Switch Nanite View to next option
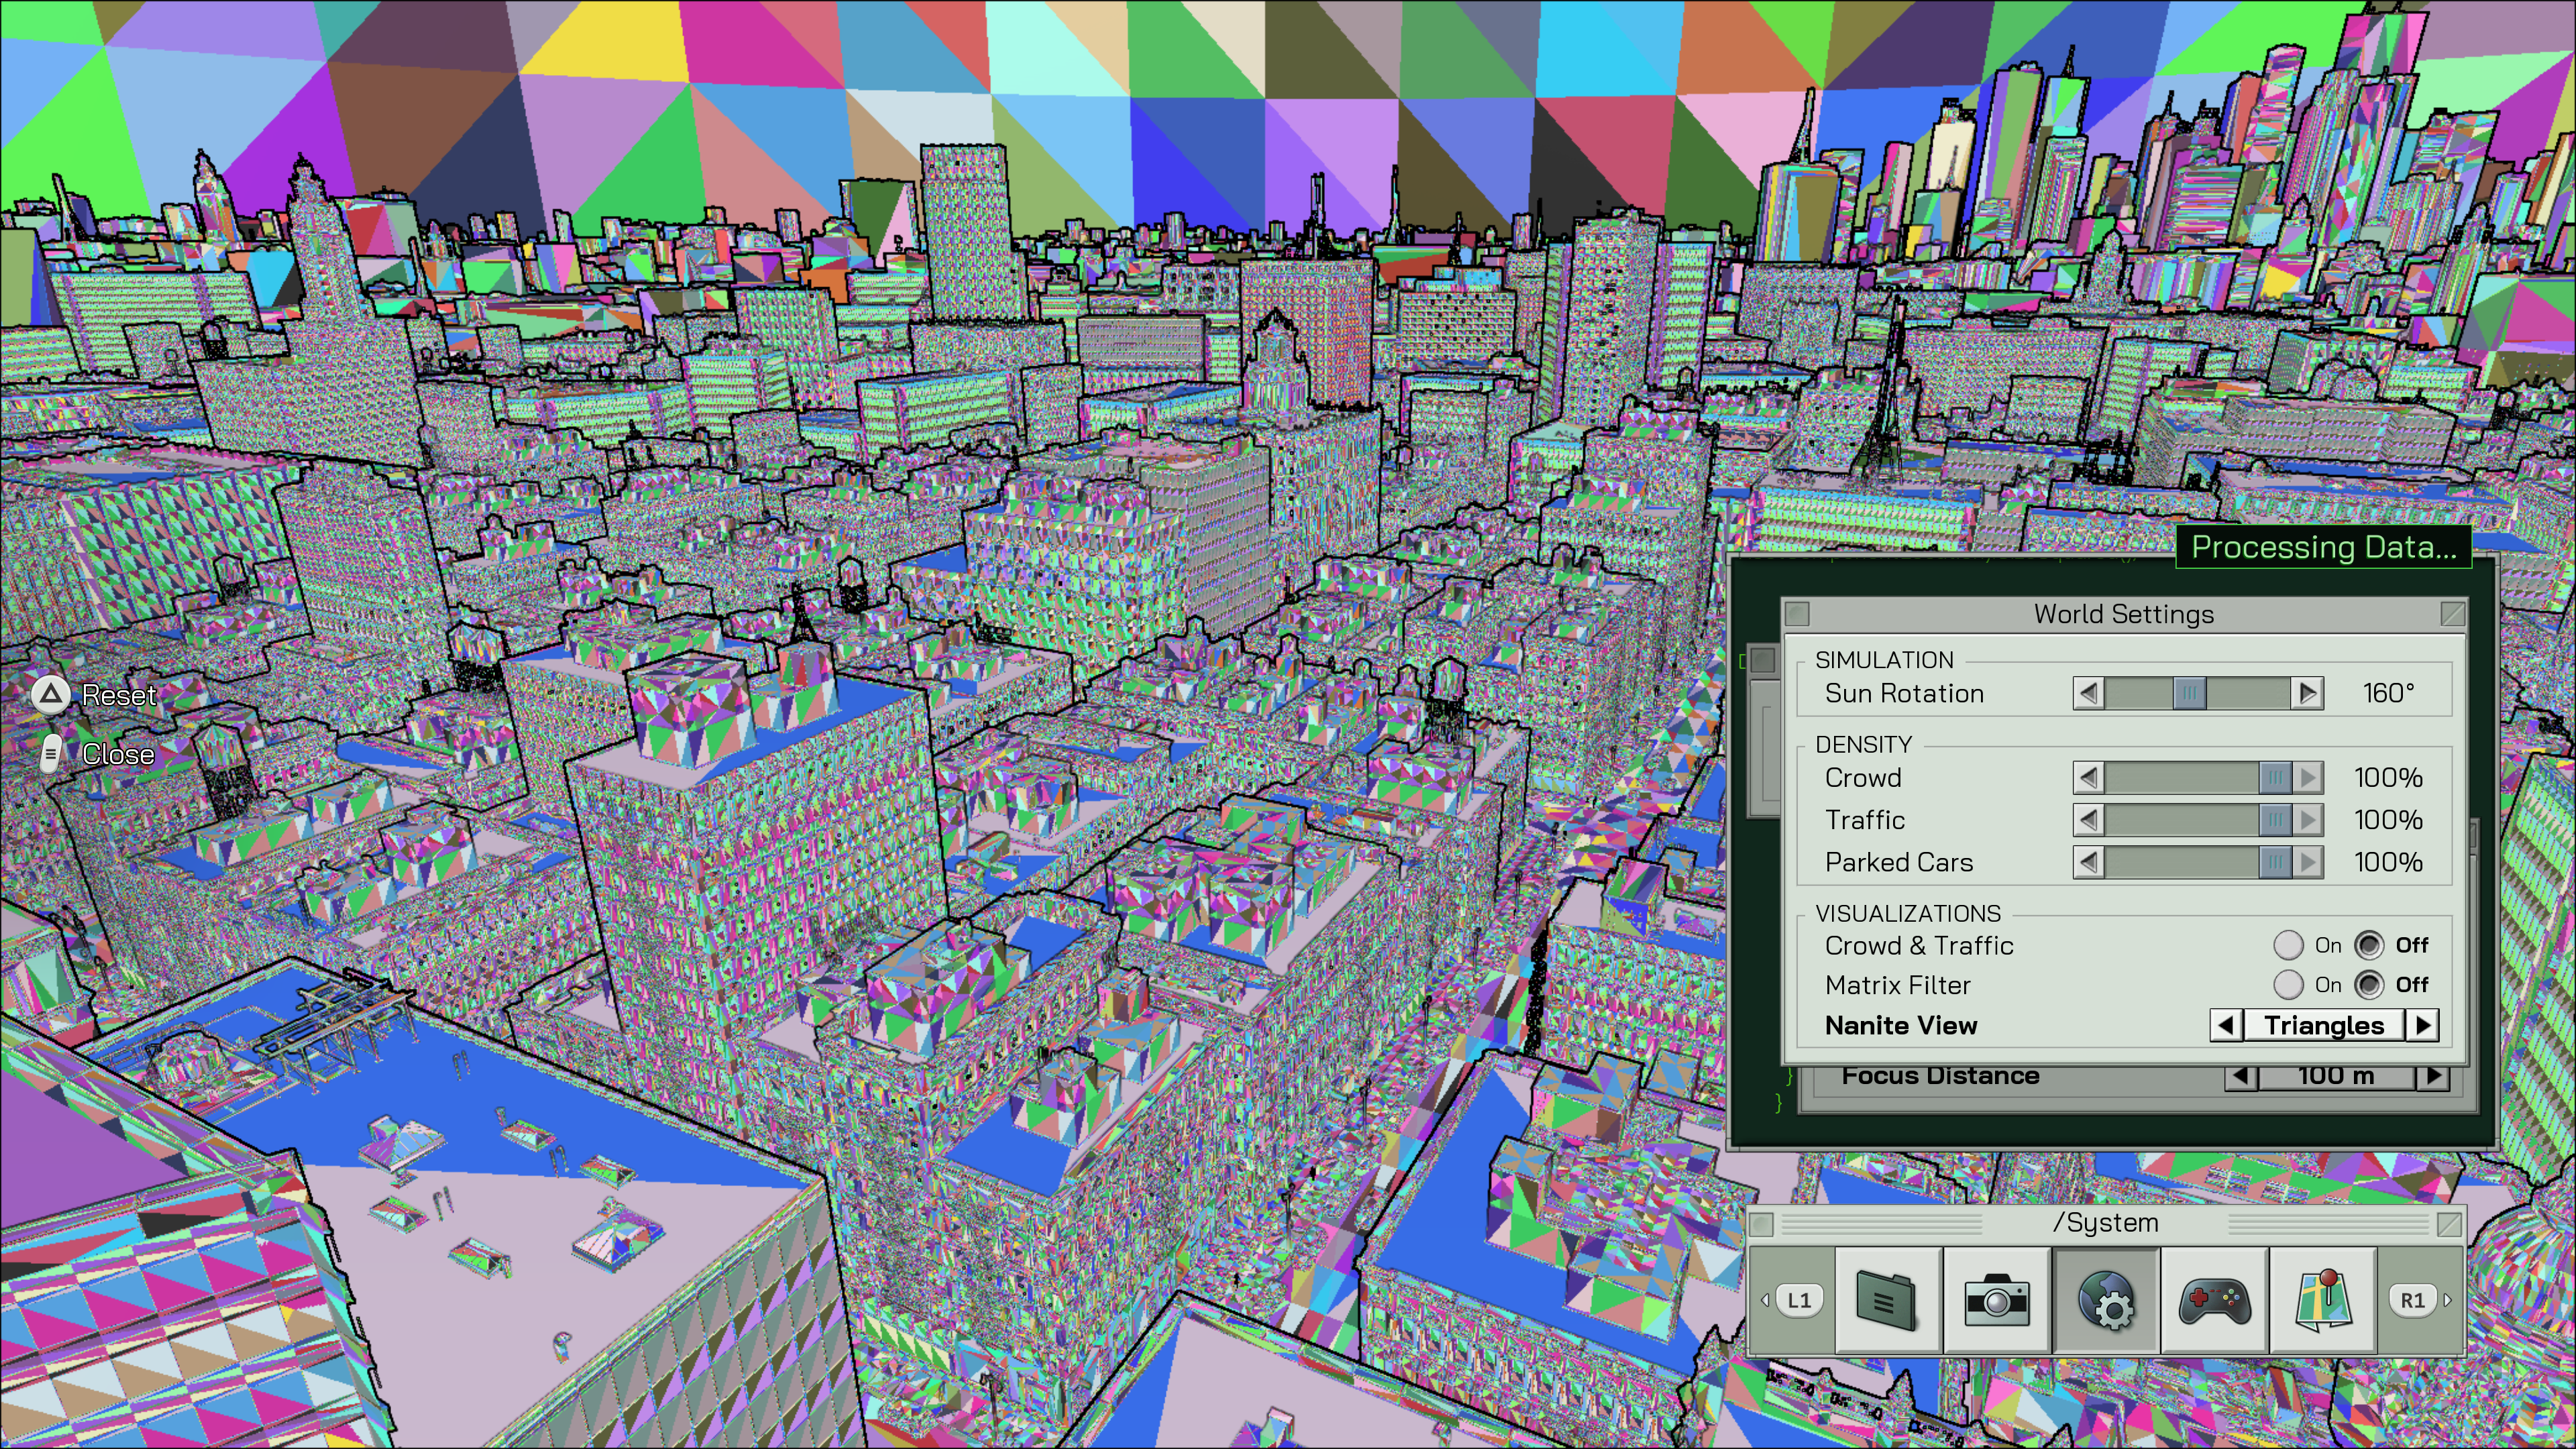2576x1449 pixels. click(x=2422, y=1025)
